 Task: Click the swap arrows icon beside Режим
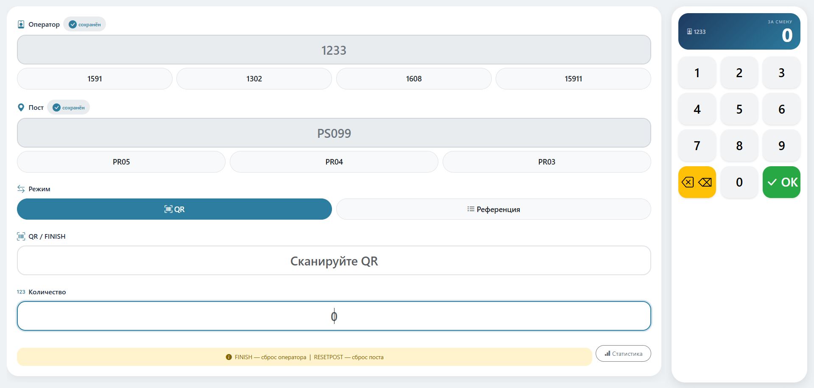pyautogui.click(x=21, y=189)
